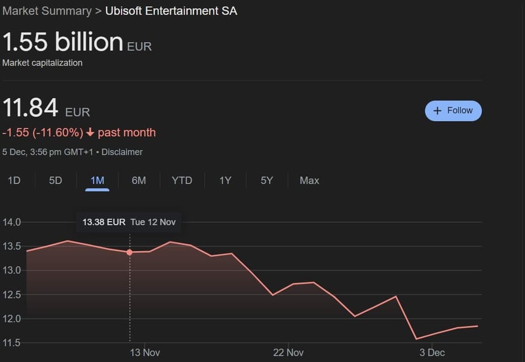Switch to the 1D time range
The height and width of the screenshot is (362, 525).
pyautogui.click(x=13, y=180)
